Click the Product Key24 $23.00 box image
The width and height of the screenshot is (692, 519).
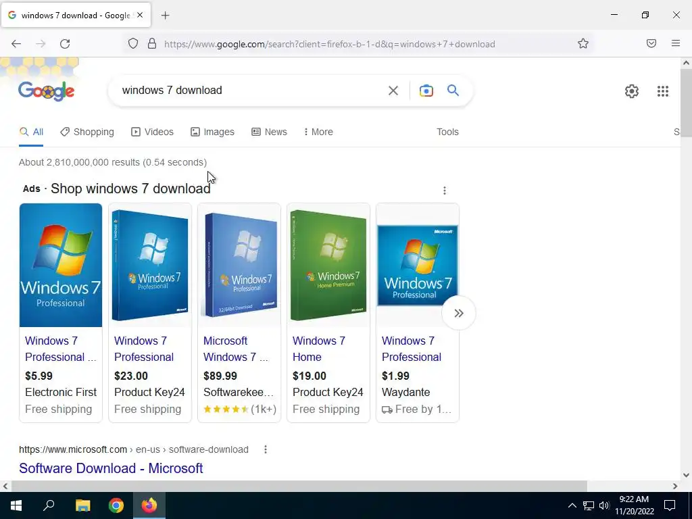tap(150, 265)
